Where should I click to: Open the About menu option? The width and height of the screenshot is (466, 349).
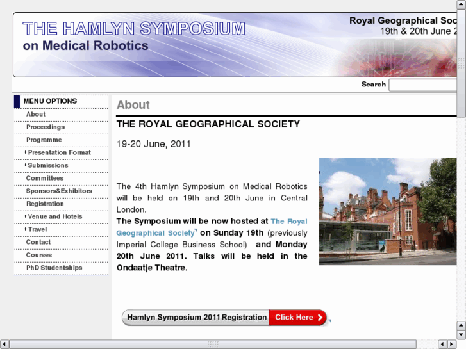click(36, 115)
